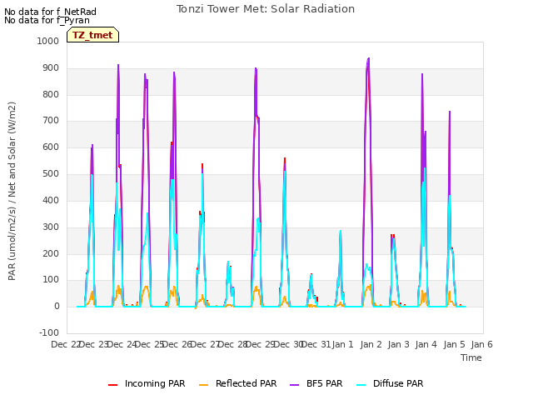Click the cyan diffuse peak on Jan 1

(341, 232)
